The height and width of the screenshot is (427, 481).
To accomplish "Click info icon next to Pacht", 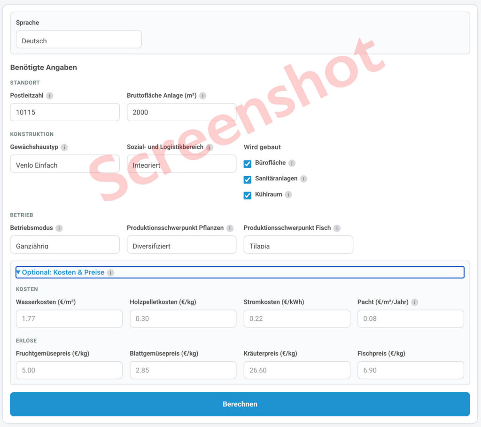I will [x=415, y=303].
